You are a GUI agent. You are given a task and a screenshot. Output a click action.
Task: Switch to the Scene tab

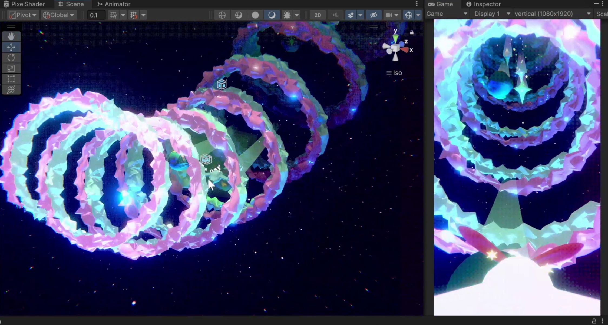pos(71,4)
